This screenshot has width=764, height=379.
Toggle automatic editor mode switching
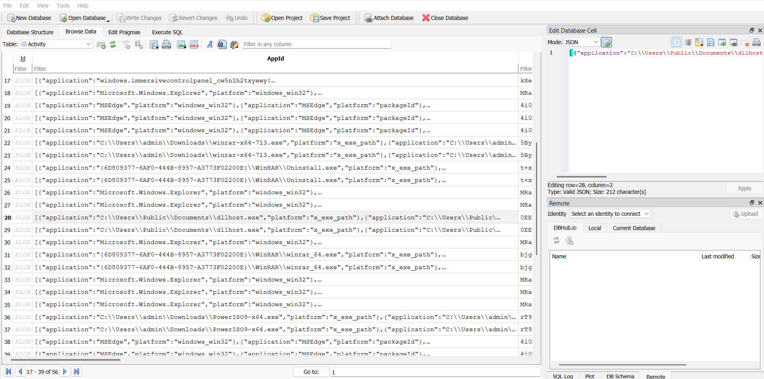click(606, 42)
